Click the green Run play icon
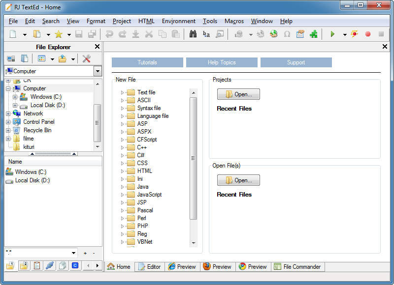 pyautogui.click(x=332, y=34)
